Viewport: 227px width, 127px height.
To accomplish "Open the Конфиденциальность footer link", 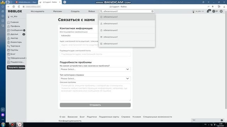I will 70,121.
